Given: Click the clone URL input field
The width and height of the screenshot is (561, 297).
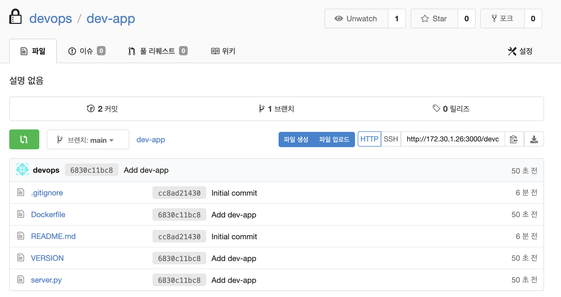Looking at the screenshot, I should pos(452,139).
